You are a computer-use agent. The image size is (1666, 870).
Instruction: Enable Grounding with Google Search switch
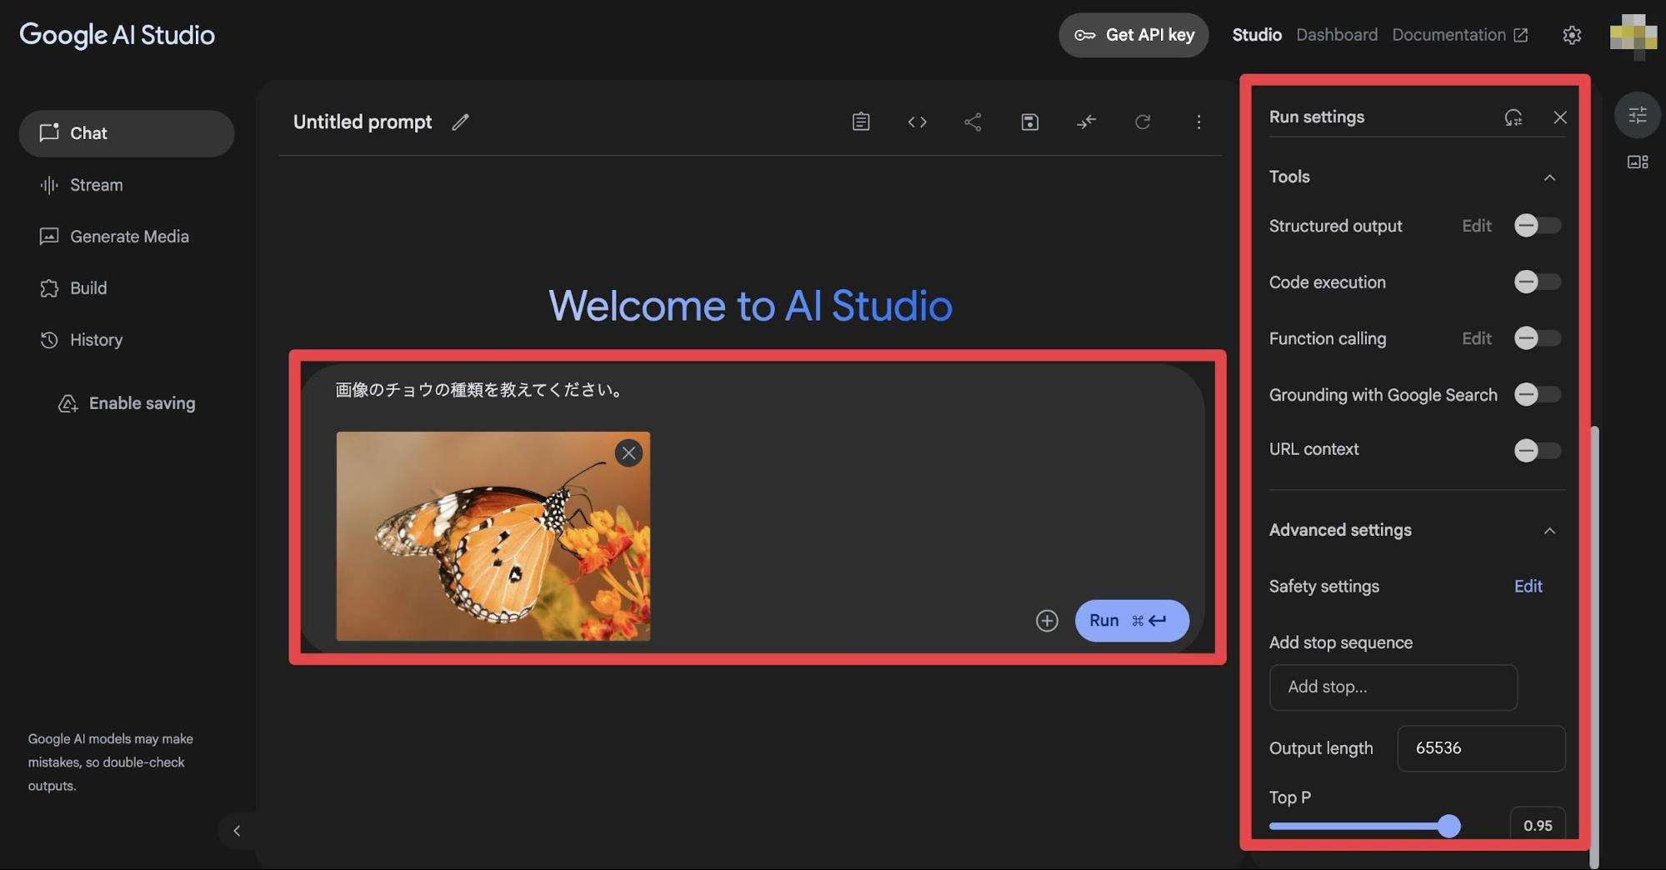[1537, 395]
